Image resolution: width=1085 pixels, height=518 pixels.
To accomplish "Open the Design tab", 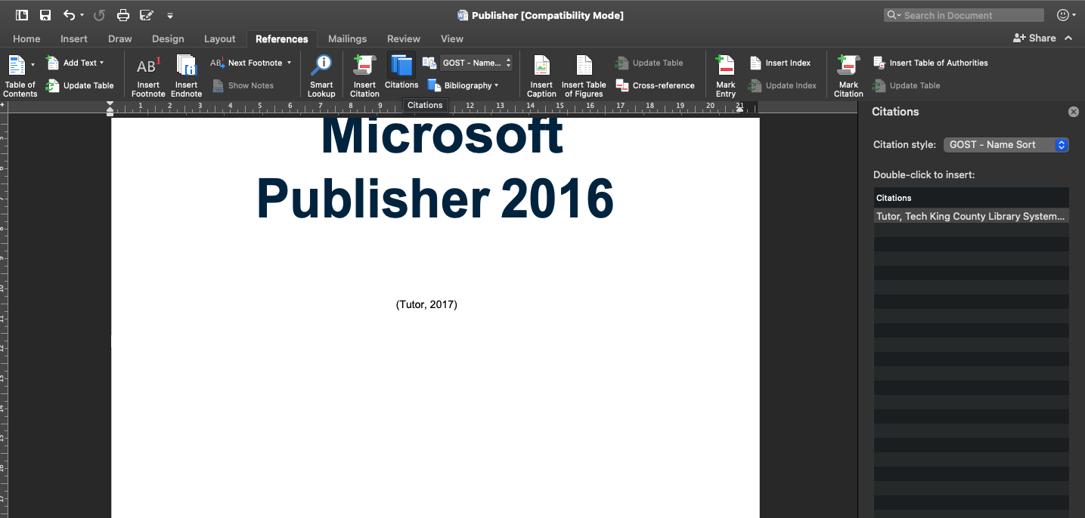I will click(x=168, y=39).
